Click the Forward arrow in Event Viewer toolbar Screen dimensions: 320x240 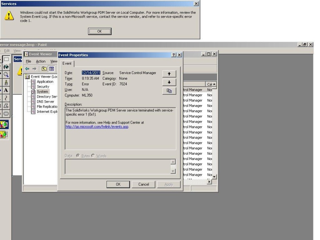click(x=34, y=69)
